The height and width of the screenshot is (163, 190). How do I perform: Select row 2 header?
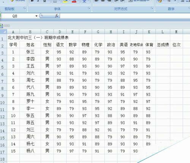3,45
